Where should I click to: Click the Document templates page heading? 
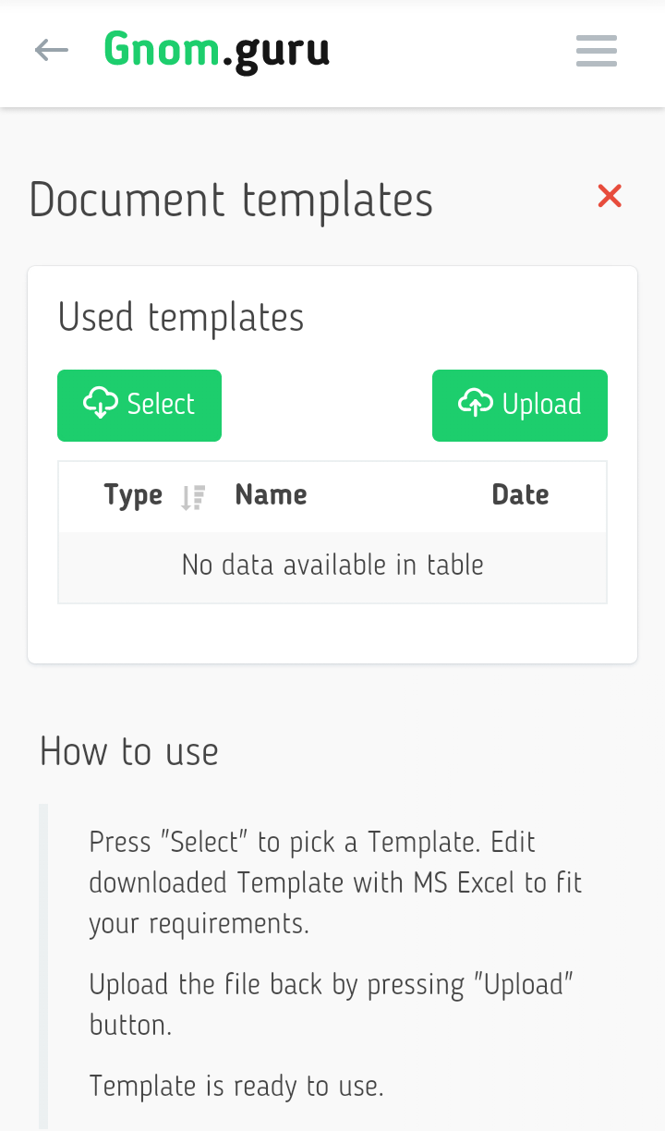pyautogui.click(x=231, y=200)
